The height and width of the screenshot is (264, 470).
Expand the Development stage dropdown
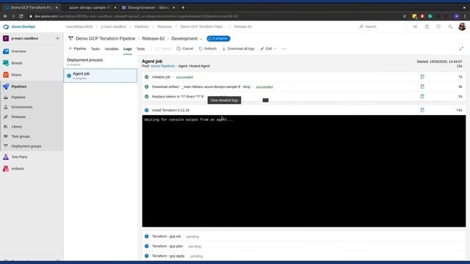tap(200, 39)
